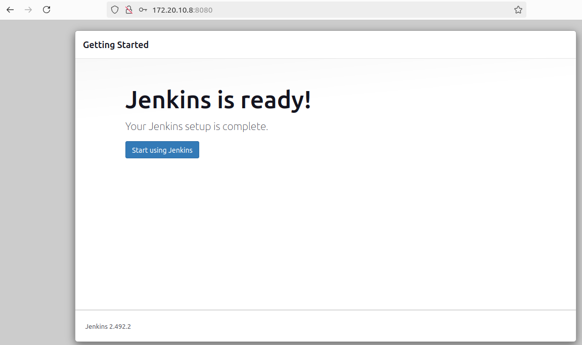582x345 pixels.
Task: Click the browser forward arrow
Action: pyautogui.click(x=28, y=10)
